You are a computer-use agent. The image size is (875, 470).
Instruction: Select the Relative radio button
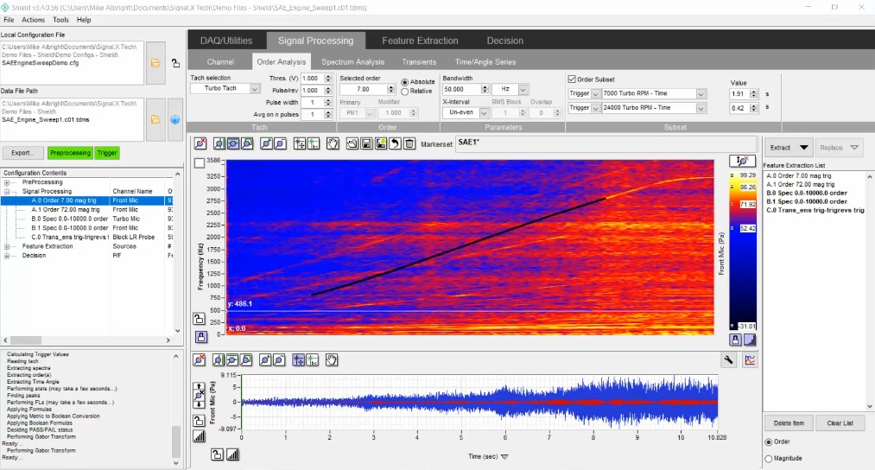point(405,92)
